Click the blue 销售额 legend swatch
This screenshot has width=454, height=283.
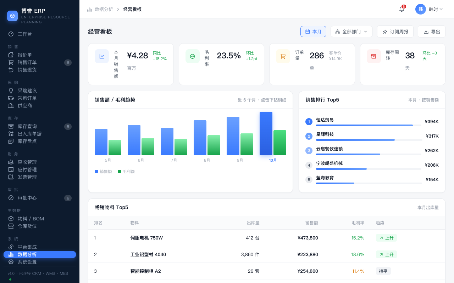click(96, 171)
